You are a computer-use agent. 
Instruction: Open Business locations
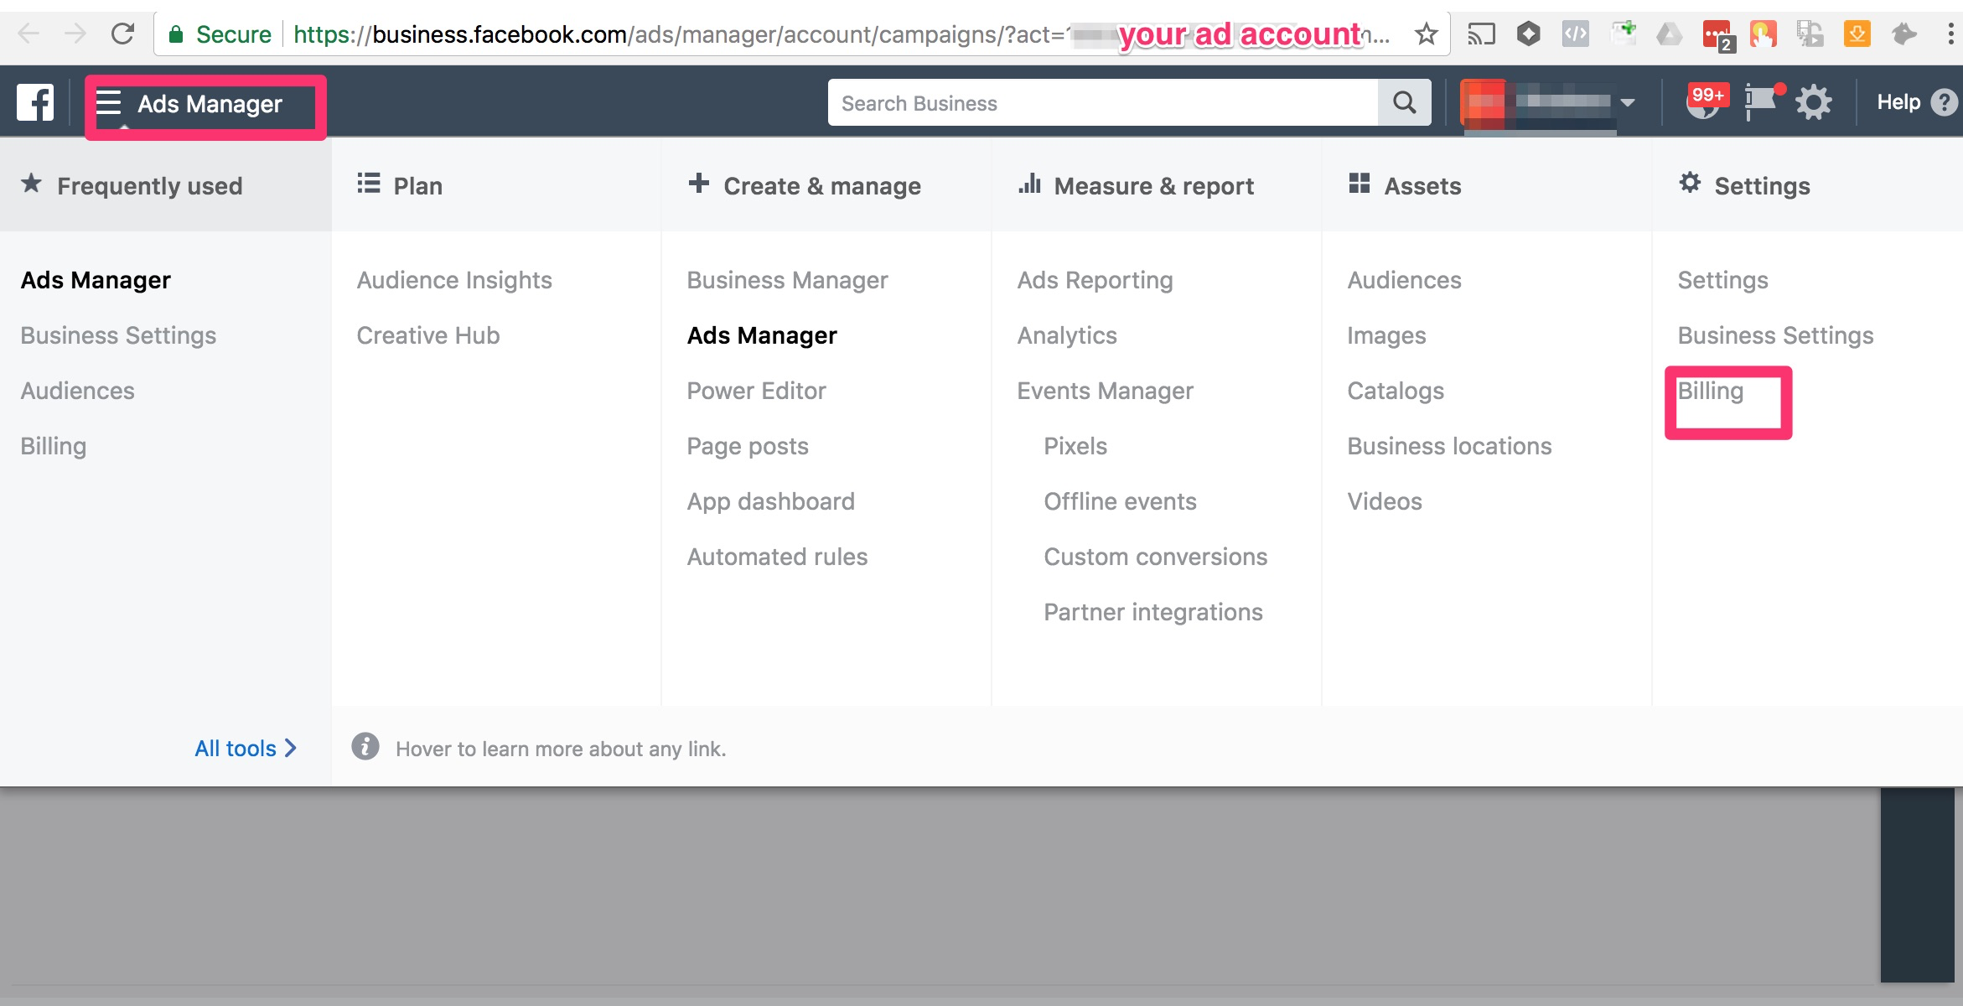pos(1449,446)
